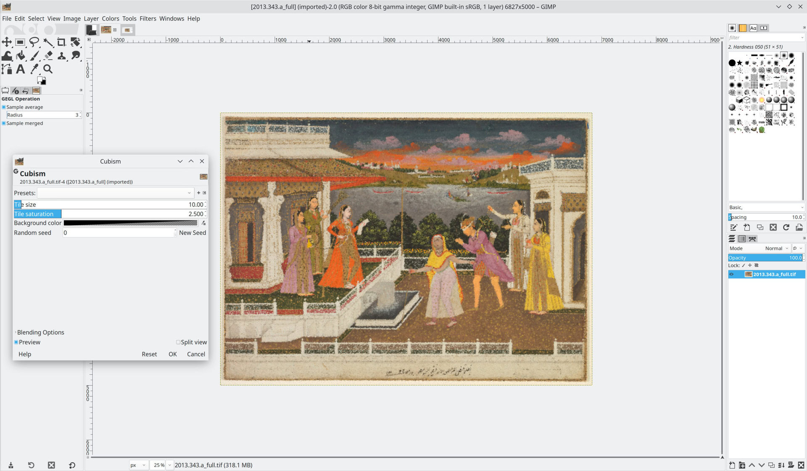Pick the Bucket Fill tool
807x471 pixels.
pyautogui.click(x=21, y=56)
